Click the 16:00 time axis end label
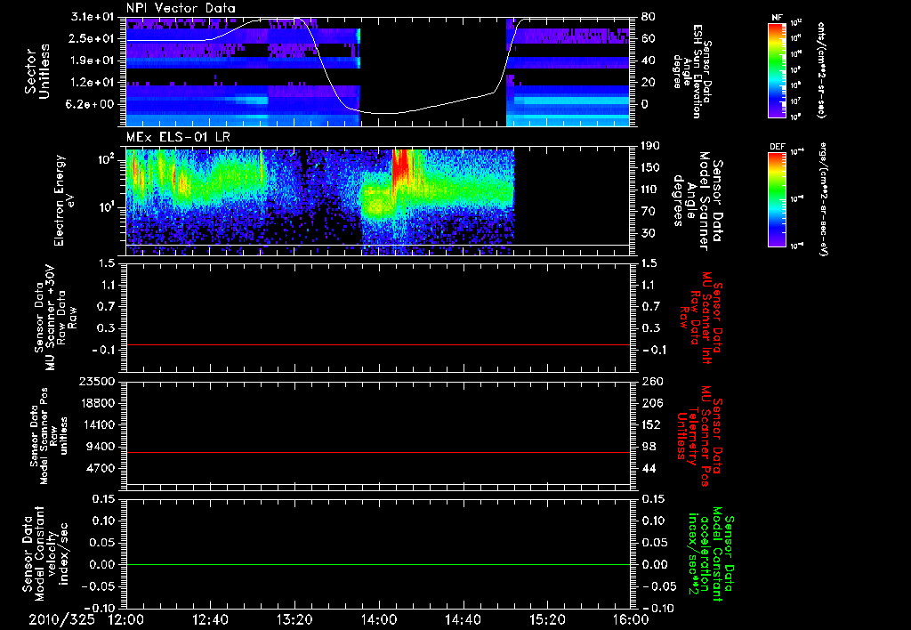Screen dimensions: 911x630 click(x=631, y=619)
